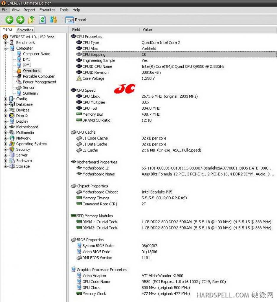277x302 pixels.
Task: Expand the Network tree node
Action: pos(5,138)
